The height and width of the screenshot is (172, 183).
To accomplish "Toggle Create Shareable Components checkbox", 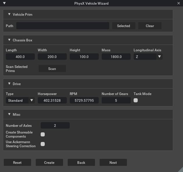I will coord(43,134).
